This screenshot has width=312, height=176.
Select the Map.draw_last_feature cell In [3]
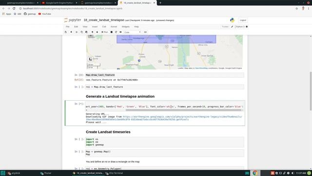click(165, 75)
